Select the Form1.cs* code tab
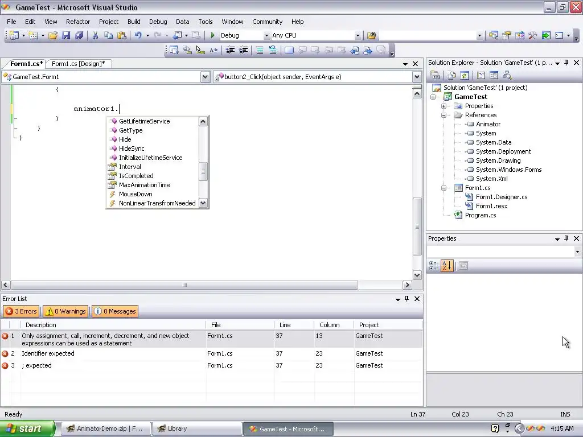Viewport: 583px width, 437px height. (26, 64)
